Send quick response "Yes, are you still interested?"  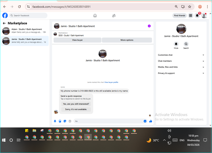(x=76, y=104)
